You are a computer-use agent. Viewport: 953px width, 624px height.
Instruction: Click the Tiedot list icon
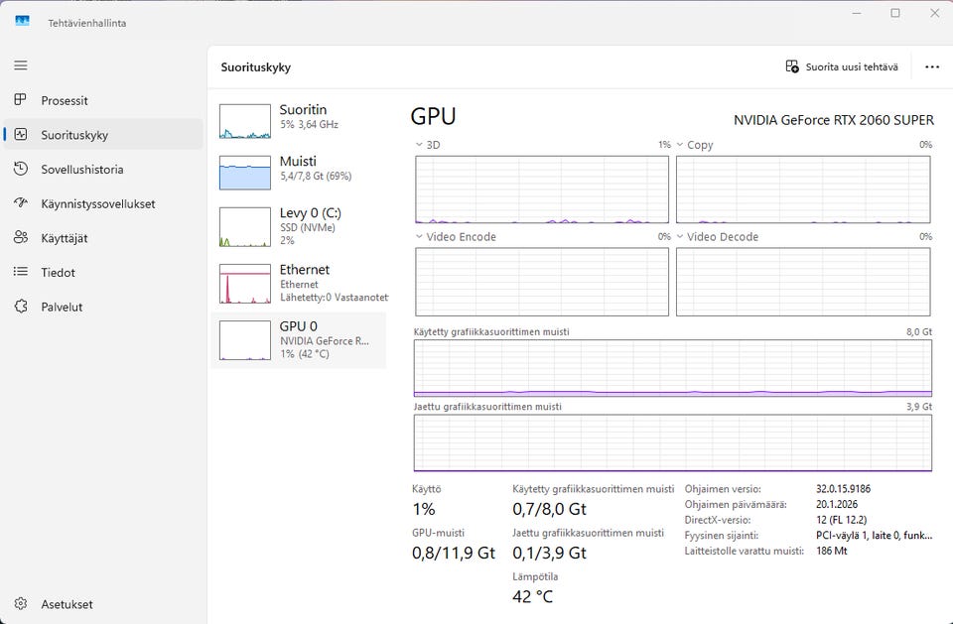coord(21,272)
